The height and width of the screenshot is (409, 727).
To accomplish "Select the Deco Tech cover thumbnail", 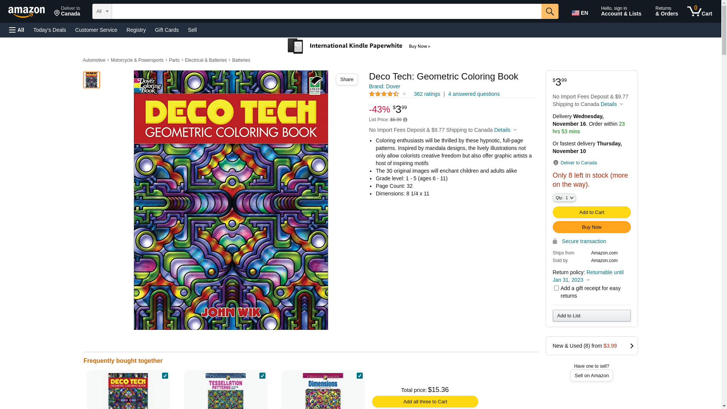I will click(x=91, y=80).
